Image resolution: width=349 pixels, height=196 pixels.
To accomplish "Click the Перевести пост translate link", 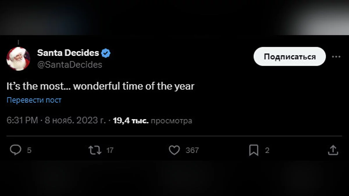I will pyautogui.click(x=34, y=100).
